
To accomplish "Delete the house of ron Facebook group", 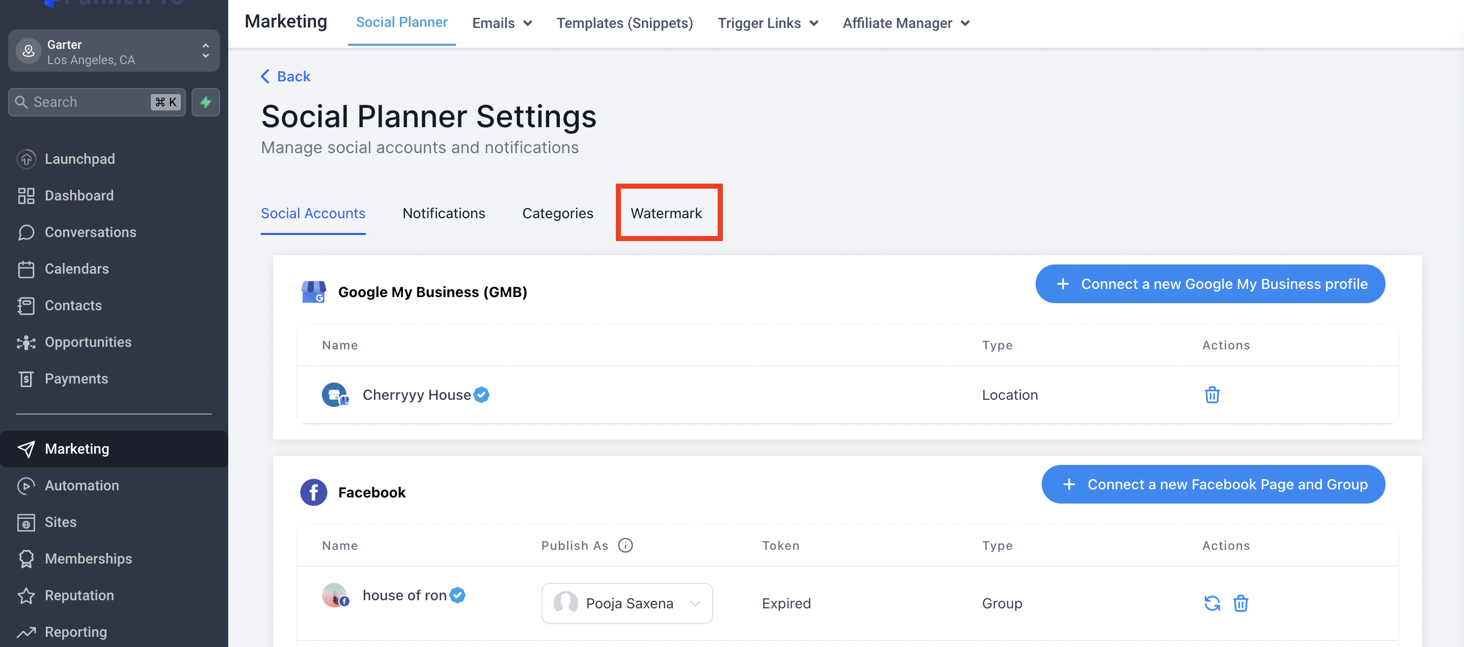I will point(1240,603).
